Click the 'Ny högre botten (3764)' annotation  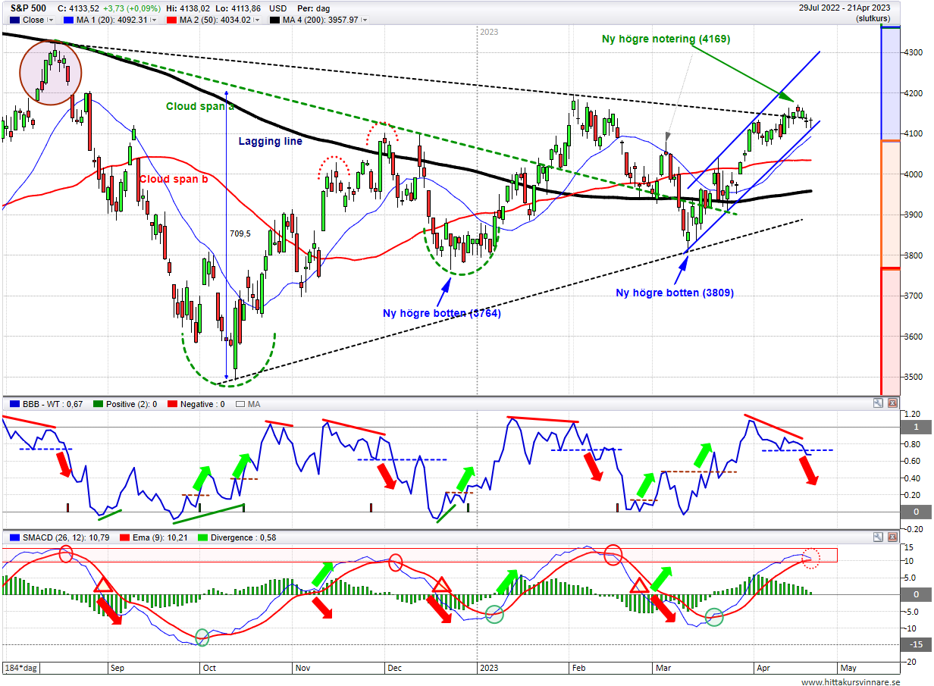coord(441,313)
